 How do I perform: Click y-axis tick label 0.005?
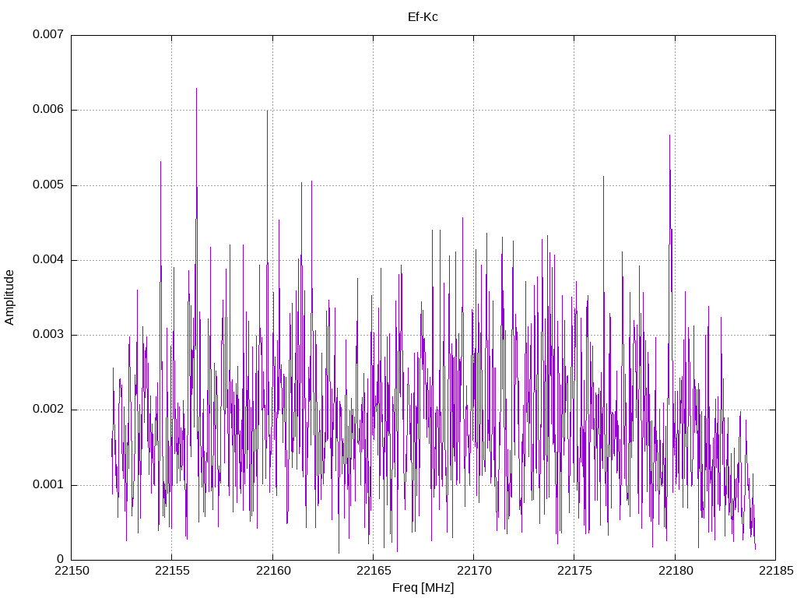[48, 185]
